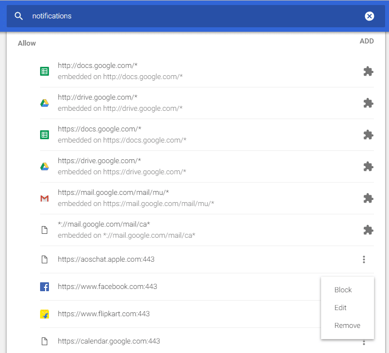The width and height of the screenshot is (389, 353).
Task: Select the https://www.flipkart.com:443 entry
Action: (x=104, y=314)
